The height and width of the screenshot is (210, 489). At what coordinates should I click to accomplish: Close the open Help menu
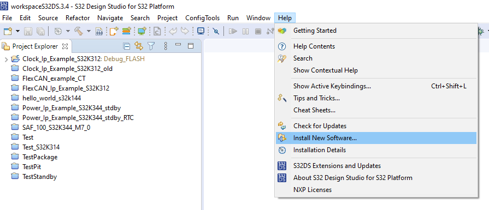click(x=285, y=18)
